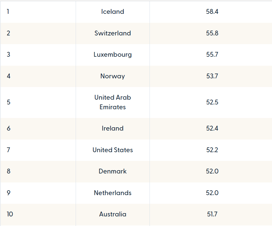Click rank number 10 cell
The height and width of the screenshot is (226, 272).
pyautogui.click(x=10, y=214)
